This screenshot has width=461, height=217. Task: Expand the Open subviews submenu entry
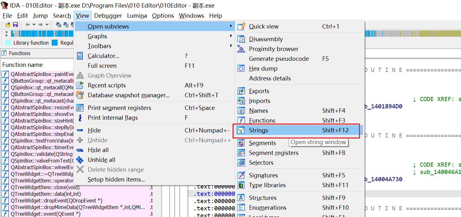tap(155, 26)
